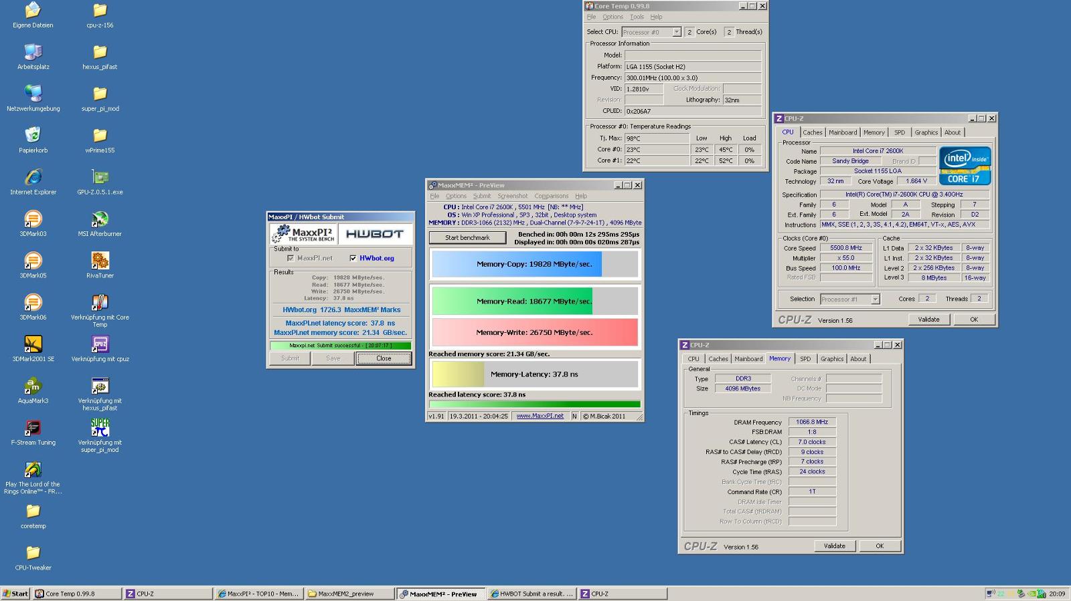Image resolution: width=1071 pixels, height=601 pixels.
Task: Click the Memory-Write result bar
Action: 534,332
